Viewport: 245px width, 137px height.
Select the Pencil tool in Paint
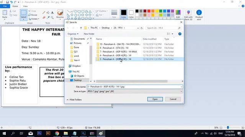click(44, 13)
